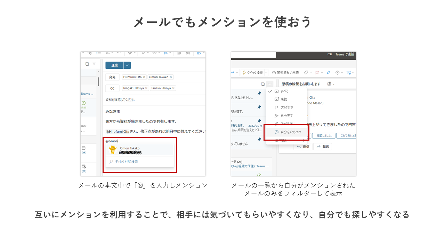This screenshot has height=250, width=445.
Task: Click the snooze clock icon in toolbar
Action: pos(337,73)
